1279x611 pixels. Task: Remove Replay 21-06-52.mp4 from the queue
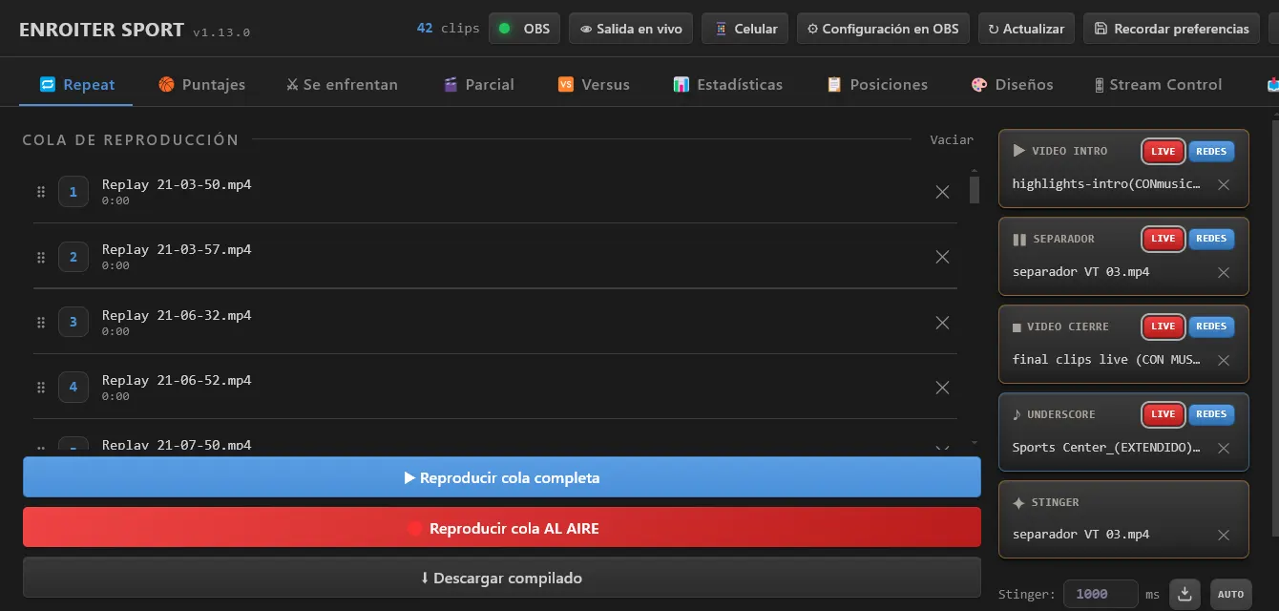pos(942,388)
